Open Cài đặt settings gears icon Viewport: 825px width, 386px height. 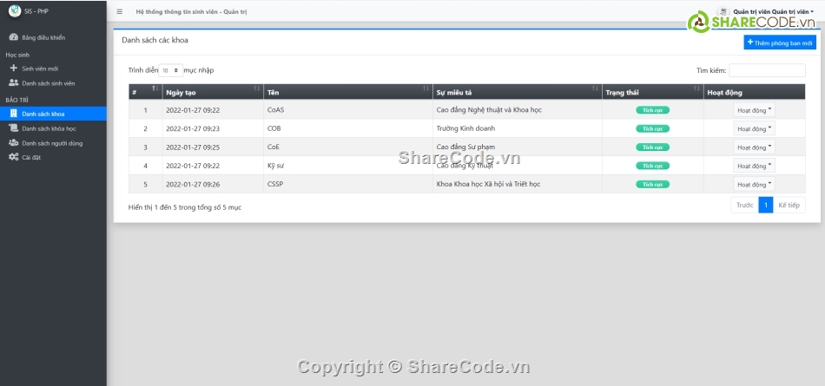(x=13, y=157)
